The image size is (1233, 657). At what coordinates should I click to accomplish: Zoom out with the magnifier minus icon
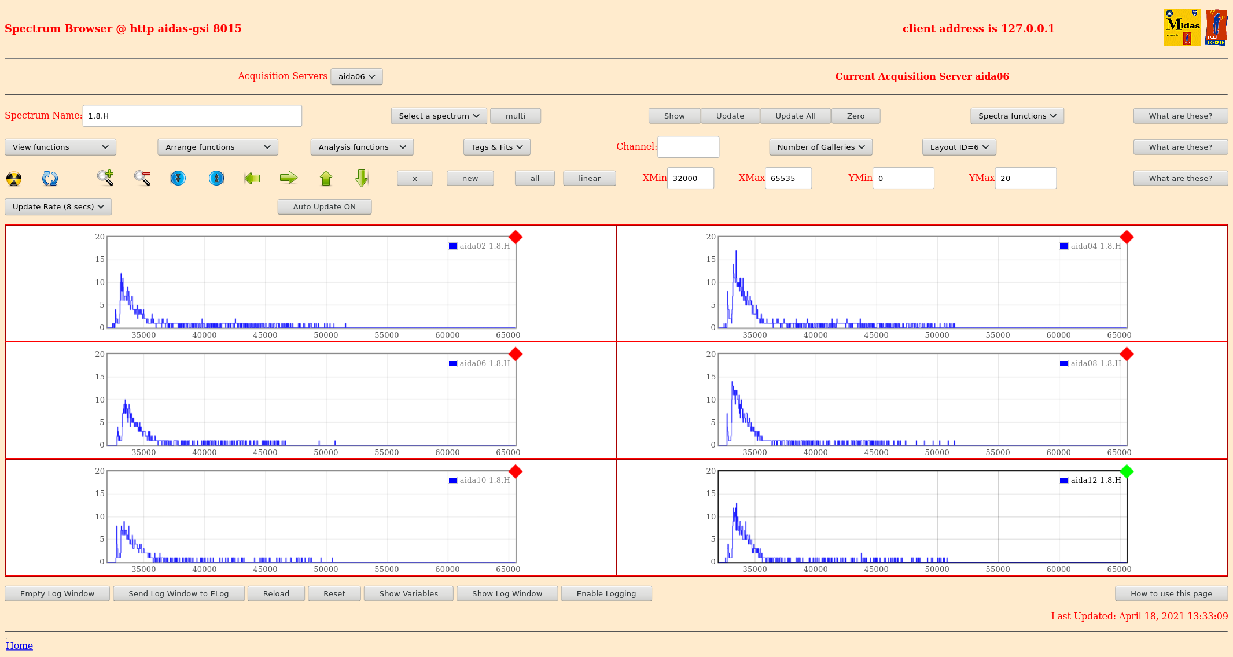coord(142,178)
